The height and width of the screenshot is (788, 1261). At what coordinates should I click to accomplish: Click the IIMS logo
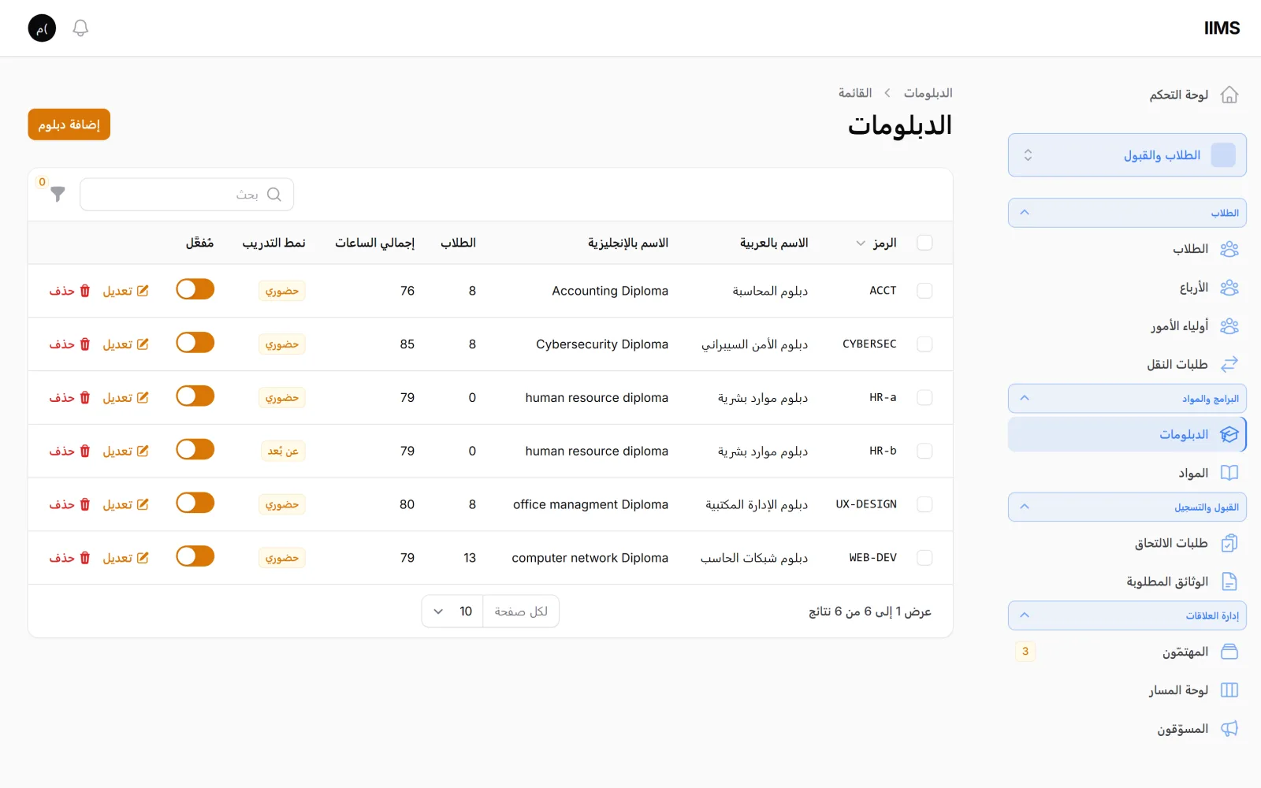click(x=1222, y=28)
